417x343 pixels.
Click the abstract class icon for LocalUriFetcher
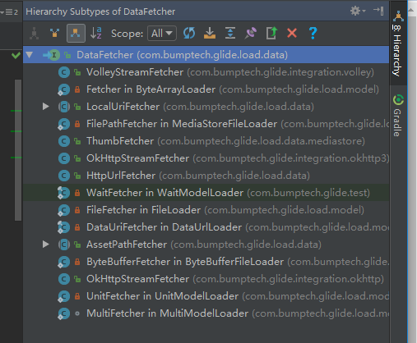64,107
